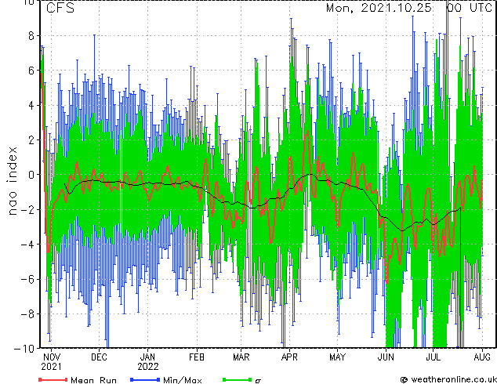The image size is (497, 384).
Task: Click the y-axis value 4
Action: coord(31,105)
